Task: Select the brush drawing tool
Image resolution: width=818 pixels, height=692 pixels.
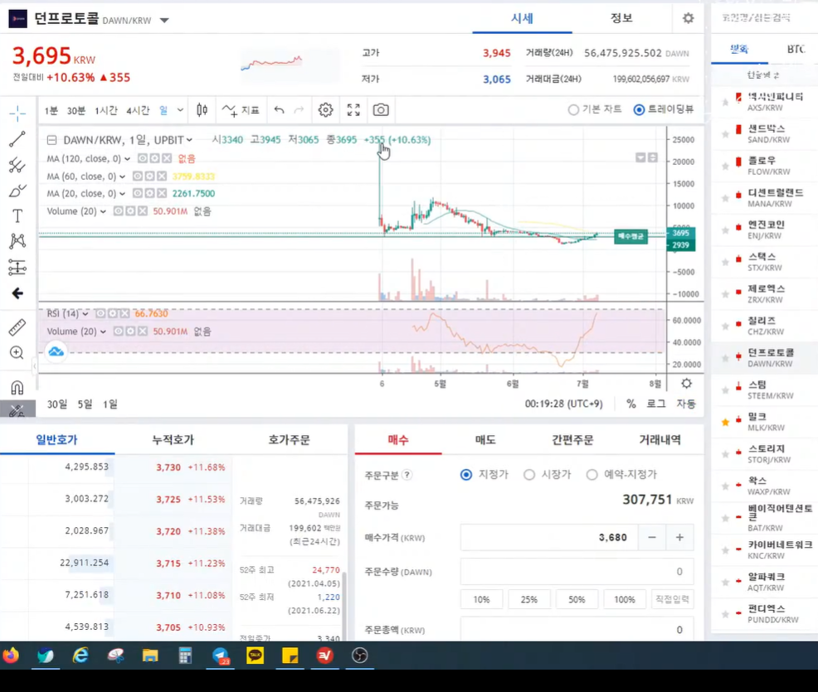Action: pos(17,191)
